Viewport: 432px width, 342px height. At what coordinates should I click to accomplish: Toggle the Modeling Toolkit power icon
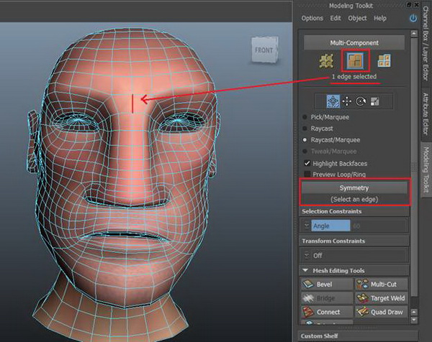tap(413, 19)
